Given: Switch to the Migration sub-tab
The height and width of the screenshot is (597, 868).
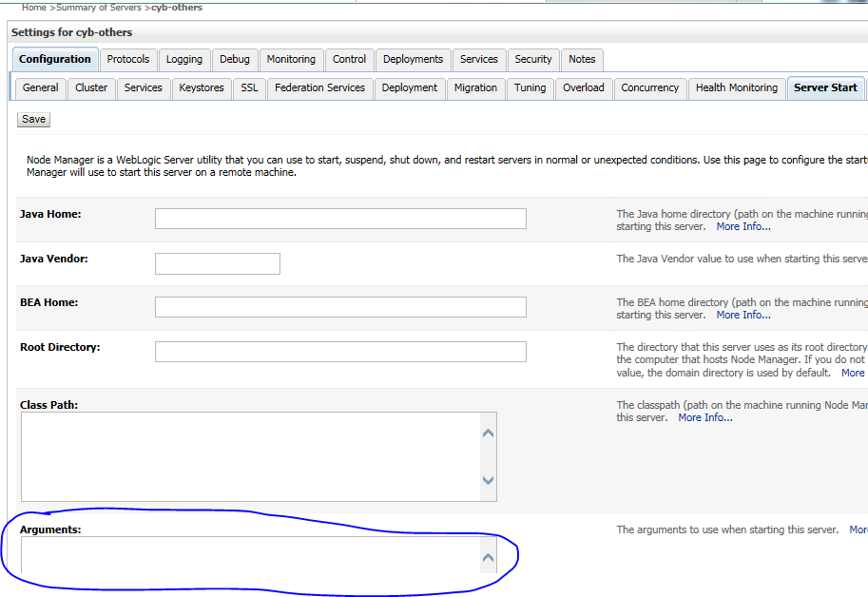Looking at the screenshot, I should (x=475, y=88).
